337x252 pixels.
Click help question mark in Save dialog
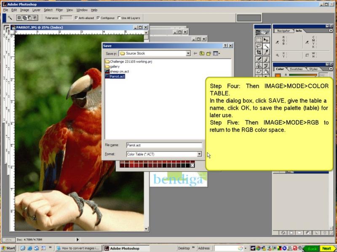(225, 46)
